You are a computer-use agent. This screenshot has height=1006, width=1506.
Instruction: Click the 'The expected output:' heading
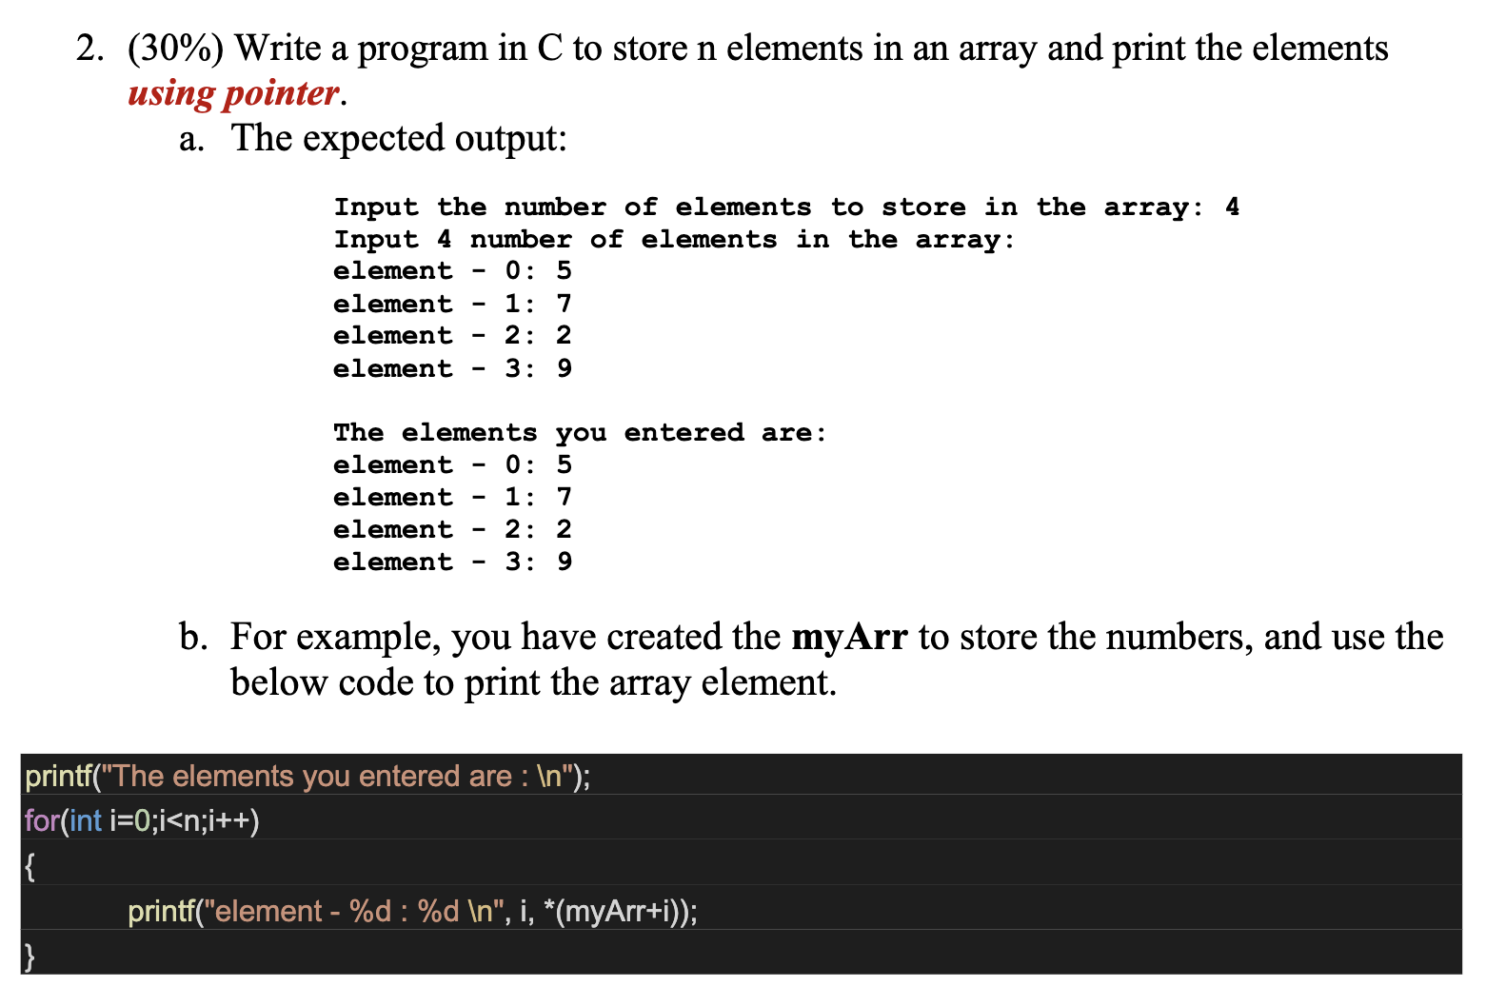(x=399, y=139)
